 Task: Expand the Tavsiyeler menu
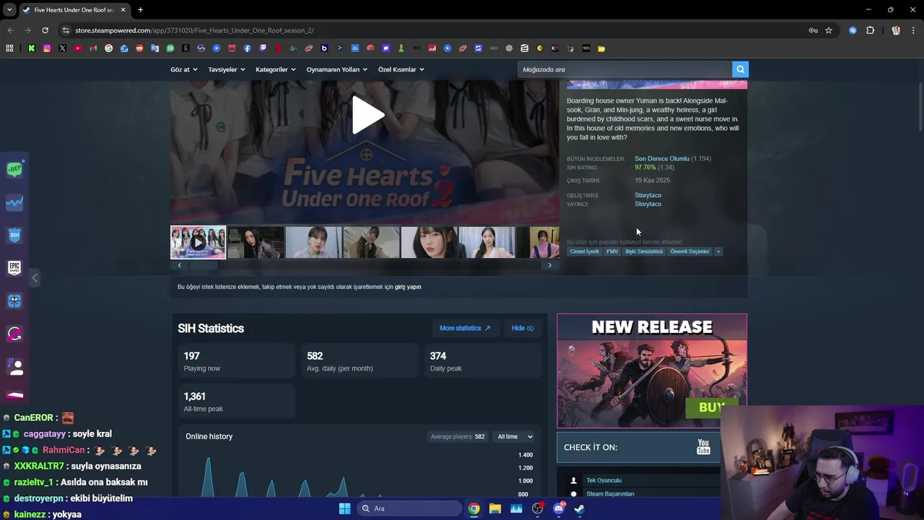coord(227,69)
